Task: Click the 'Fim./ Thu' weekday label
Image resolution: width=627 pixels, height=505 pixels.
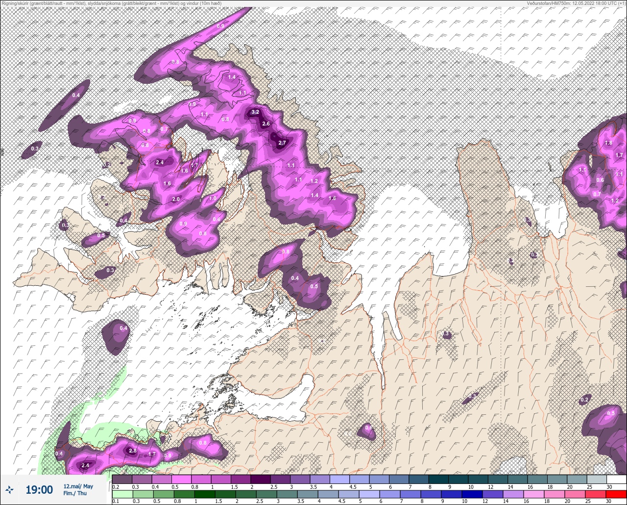Action: coord(75,493)
